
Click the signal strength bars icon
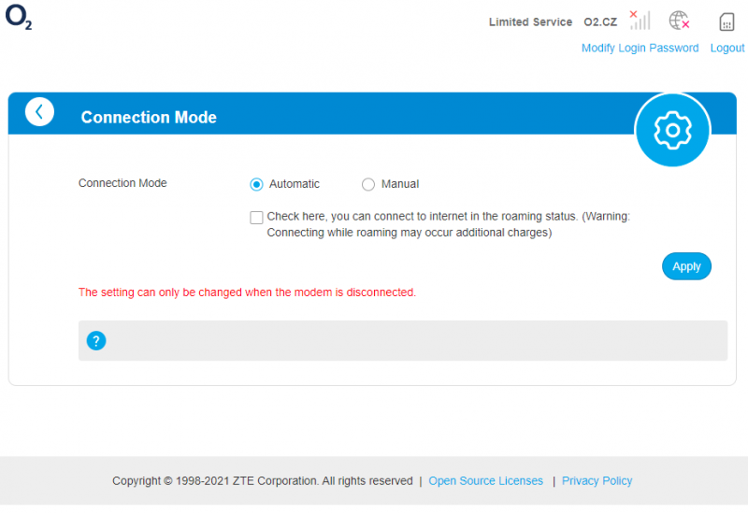640,20
